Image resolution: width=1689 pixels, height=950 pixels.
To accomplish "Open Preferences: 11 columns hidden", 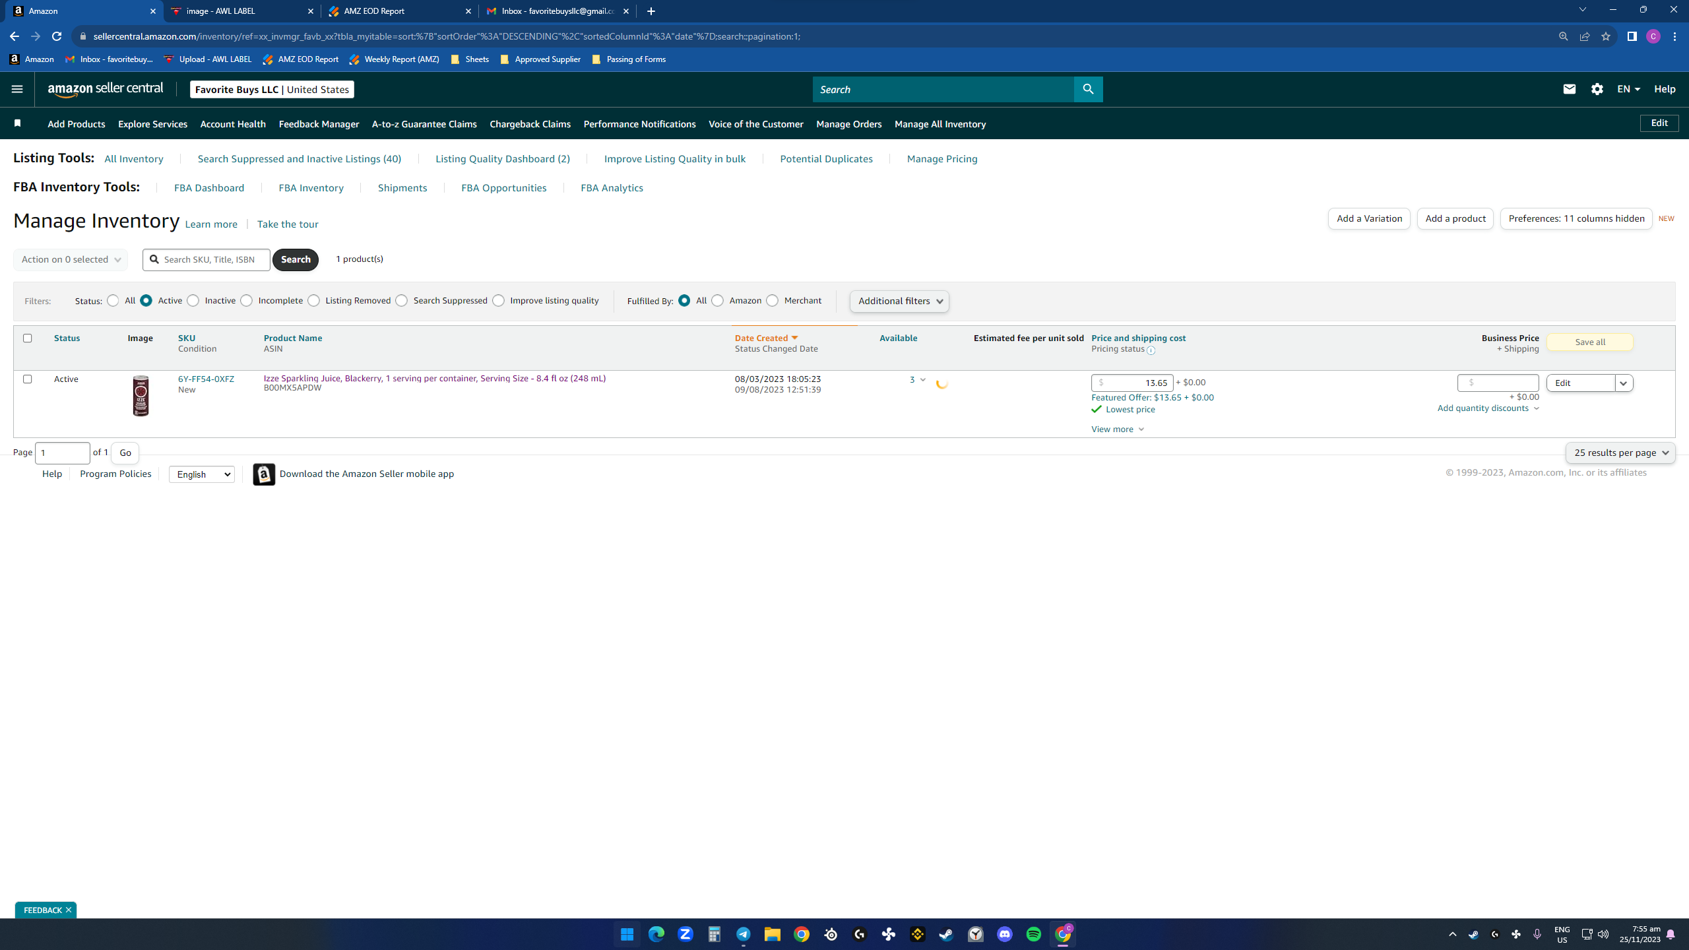I will [1576, 218].
